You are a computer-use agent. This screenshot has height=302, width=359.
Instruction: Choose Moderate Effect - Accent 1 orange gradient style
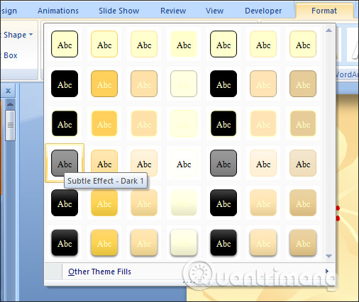tap(104, 203)
